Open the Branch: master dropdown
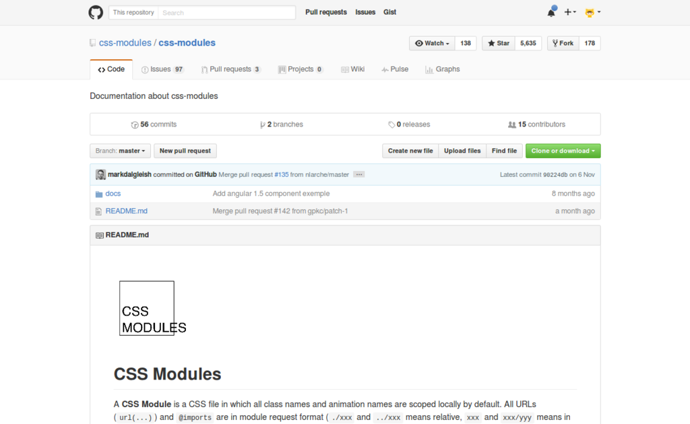Screen dimensions: 690x424 pos(120,151)
